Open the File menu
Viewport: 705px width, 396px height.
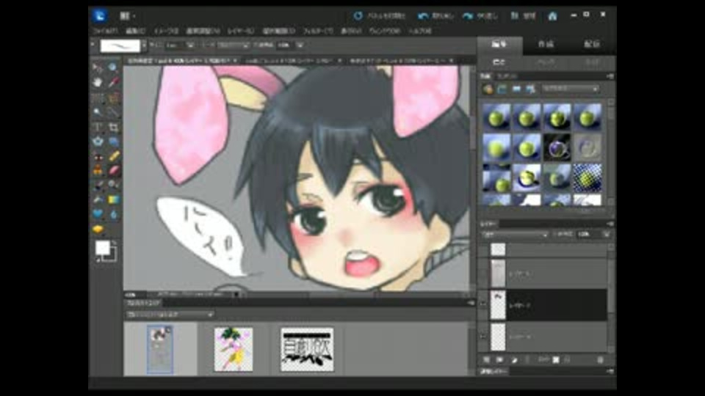coord(105,31)
